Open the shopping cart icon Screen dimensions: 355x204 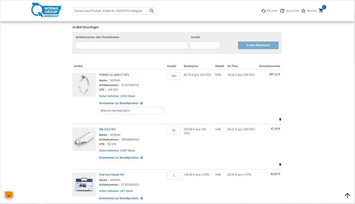pos(321,11)
